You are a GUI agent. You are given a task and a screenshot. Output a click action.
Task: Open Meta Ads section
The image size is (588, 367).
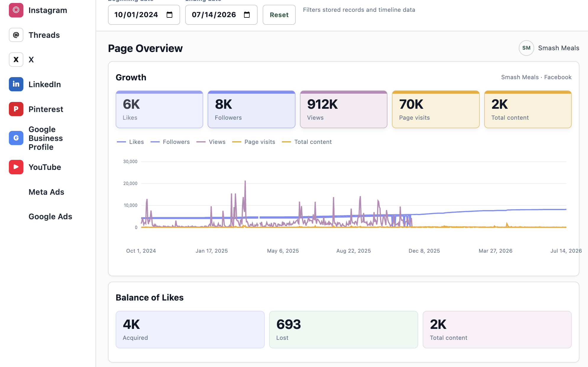click(46, 192)
